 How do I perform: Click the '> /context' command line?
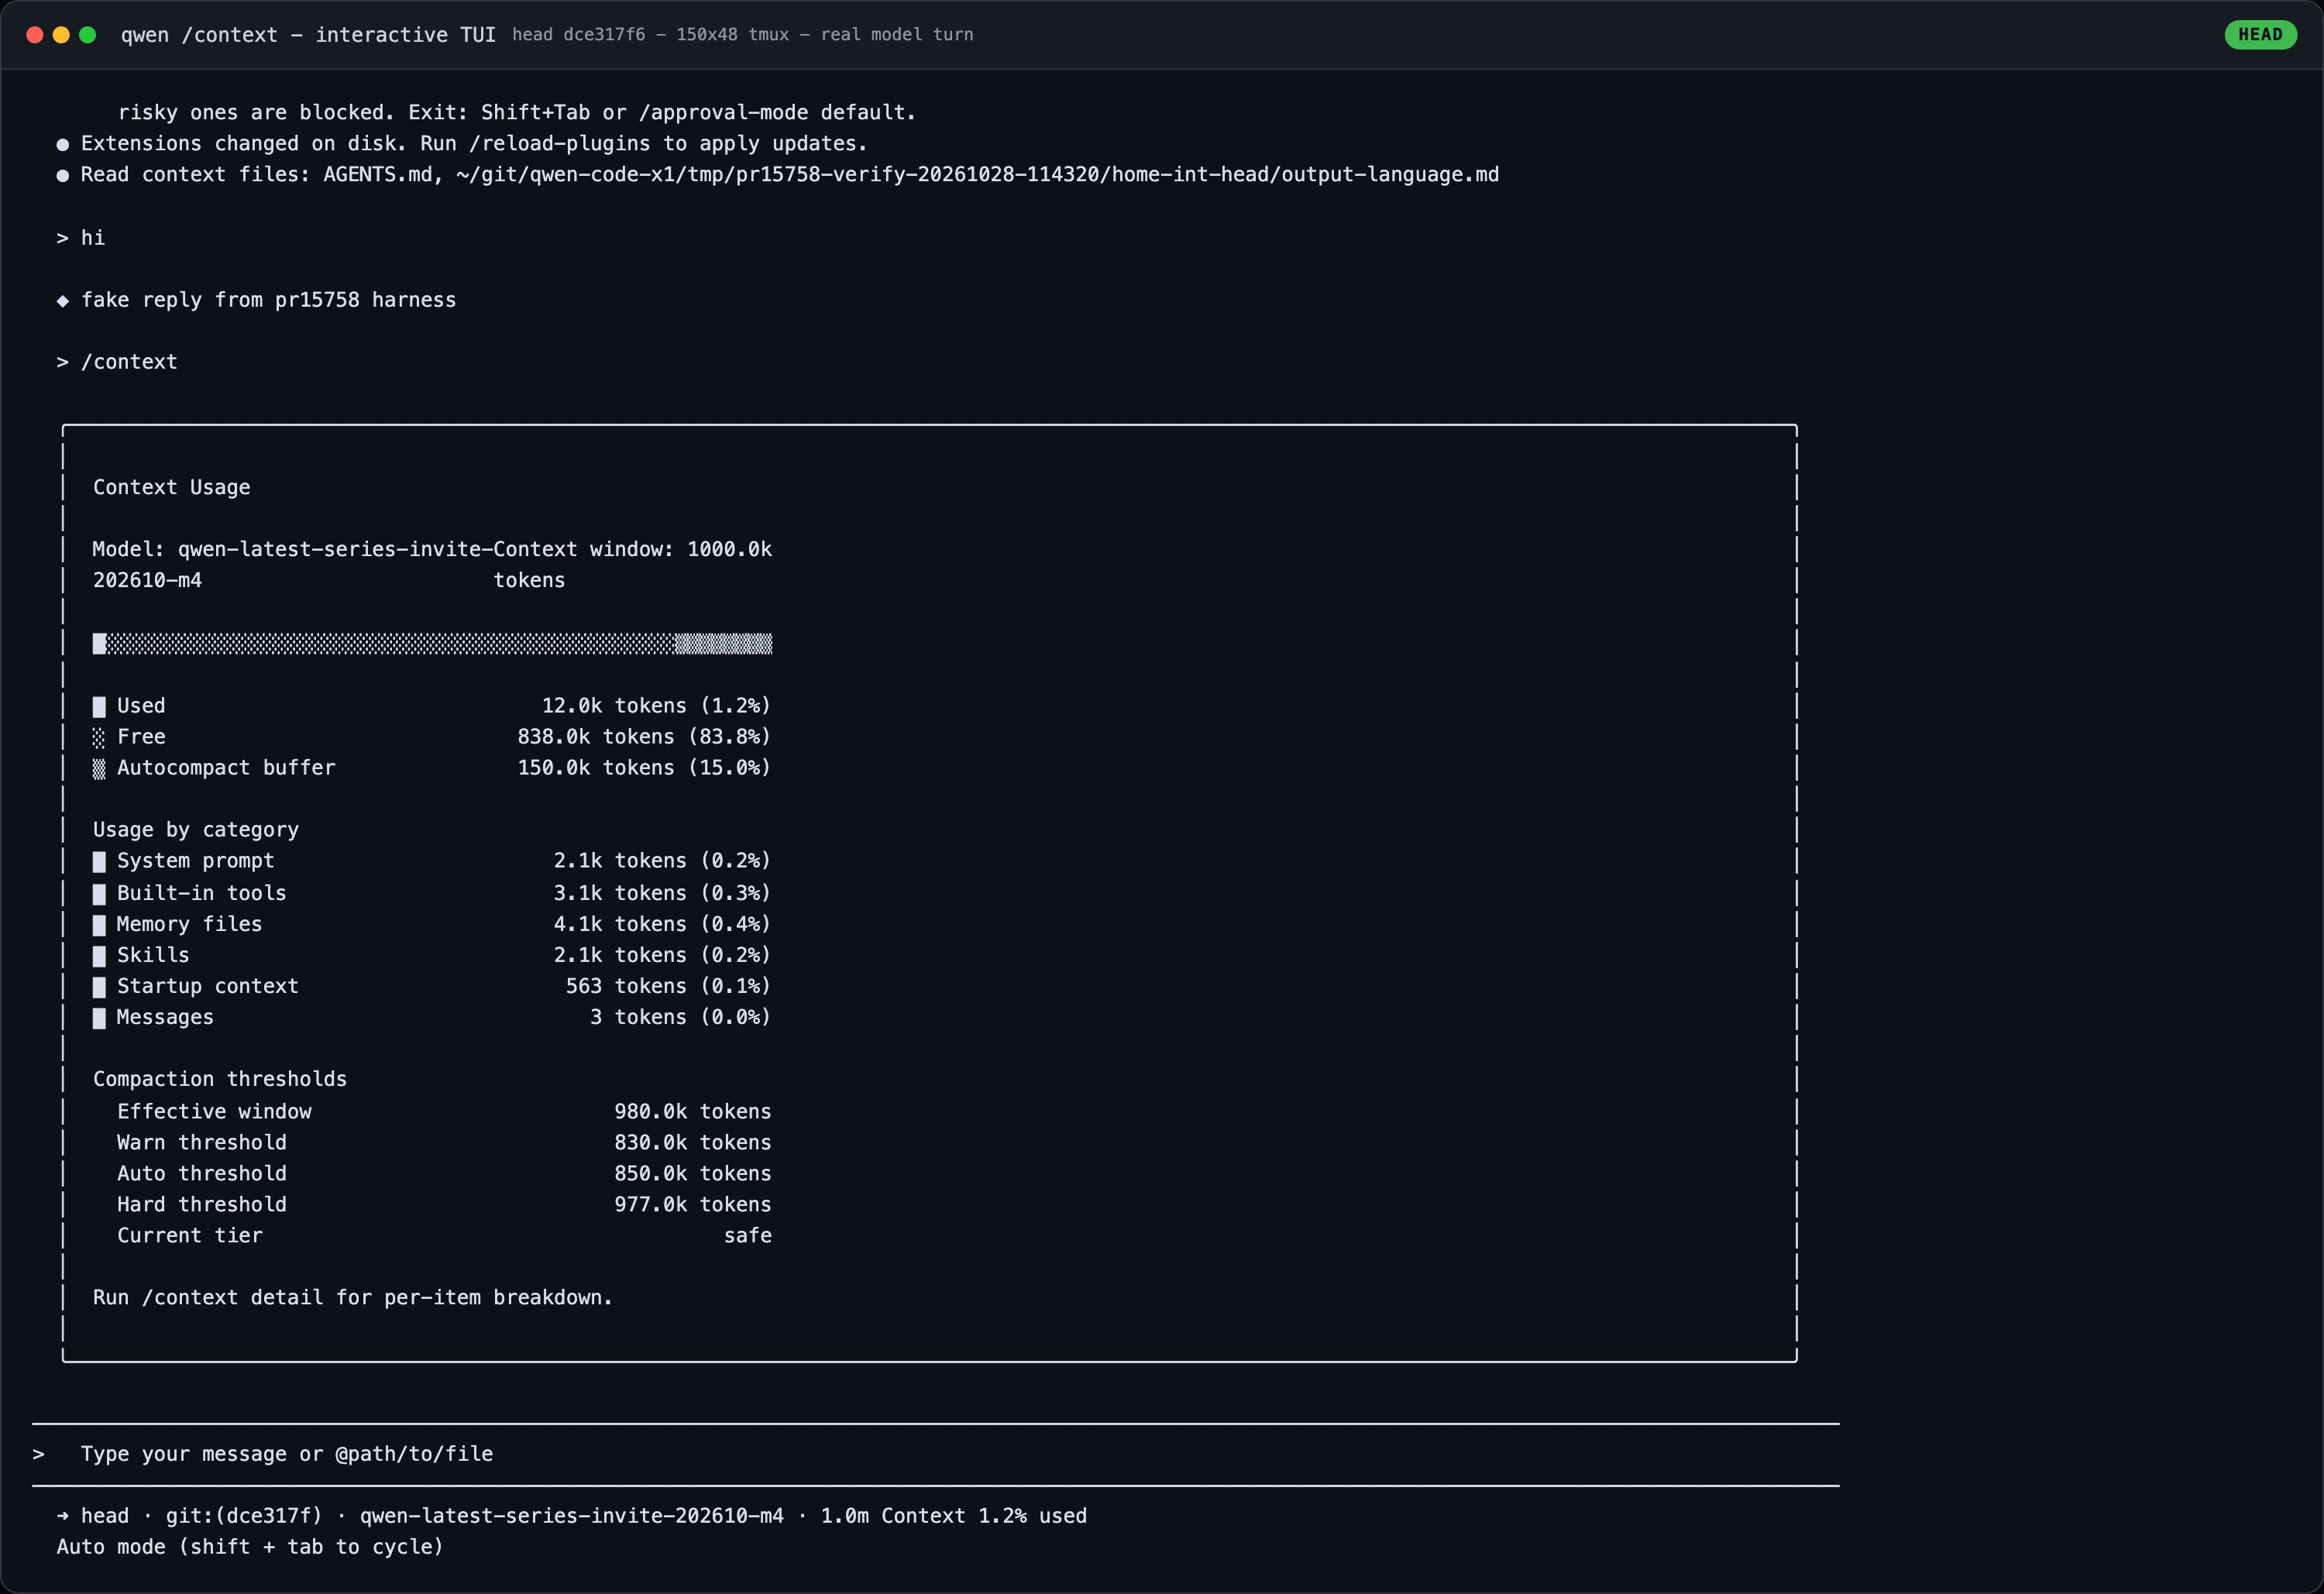point(117,362)
